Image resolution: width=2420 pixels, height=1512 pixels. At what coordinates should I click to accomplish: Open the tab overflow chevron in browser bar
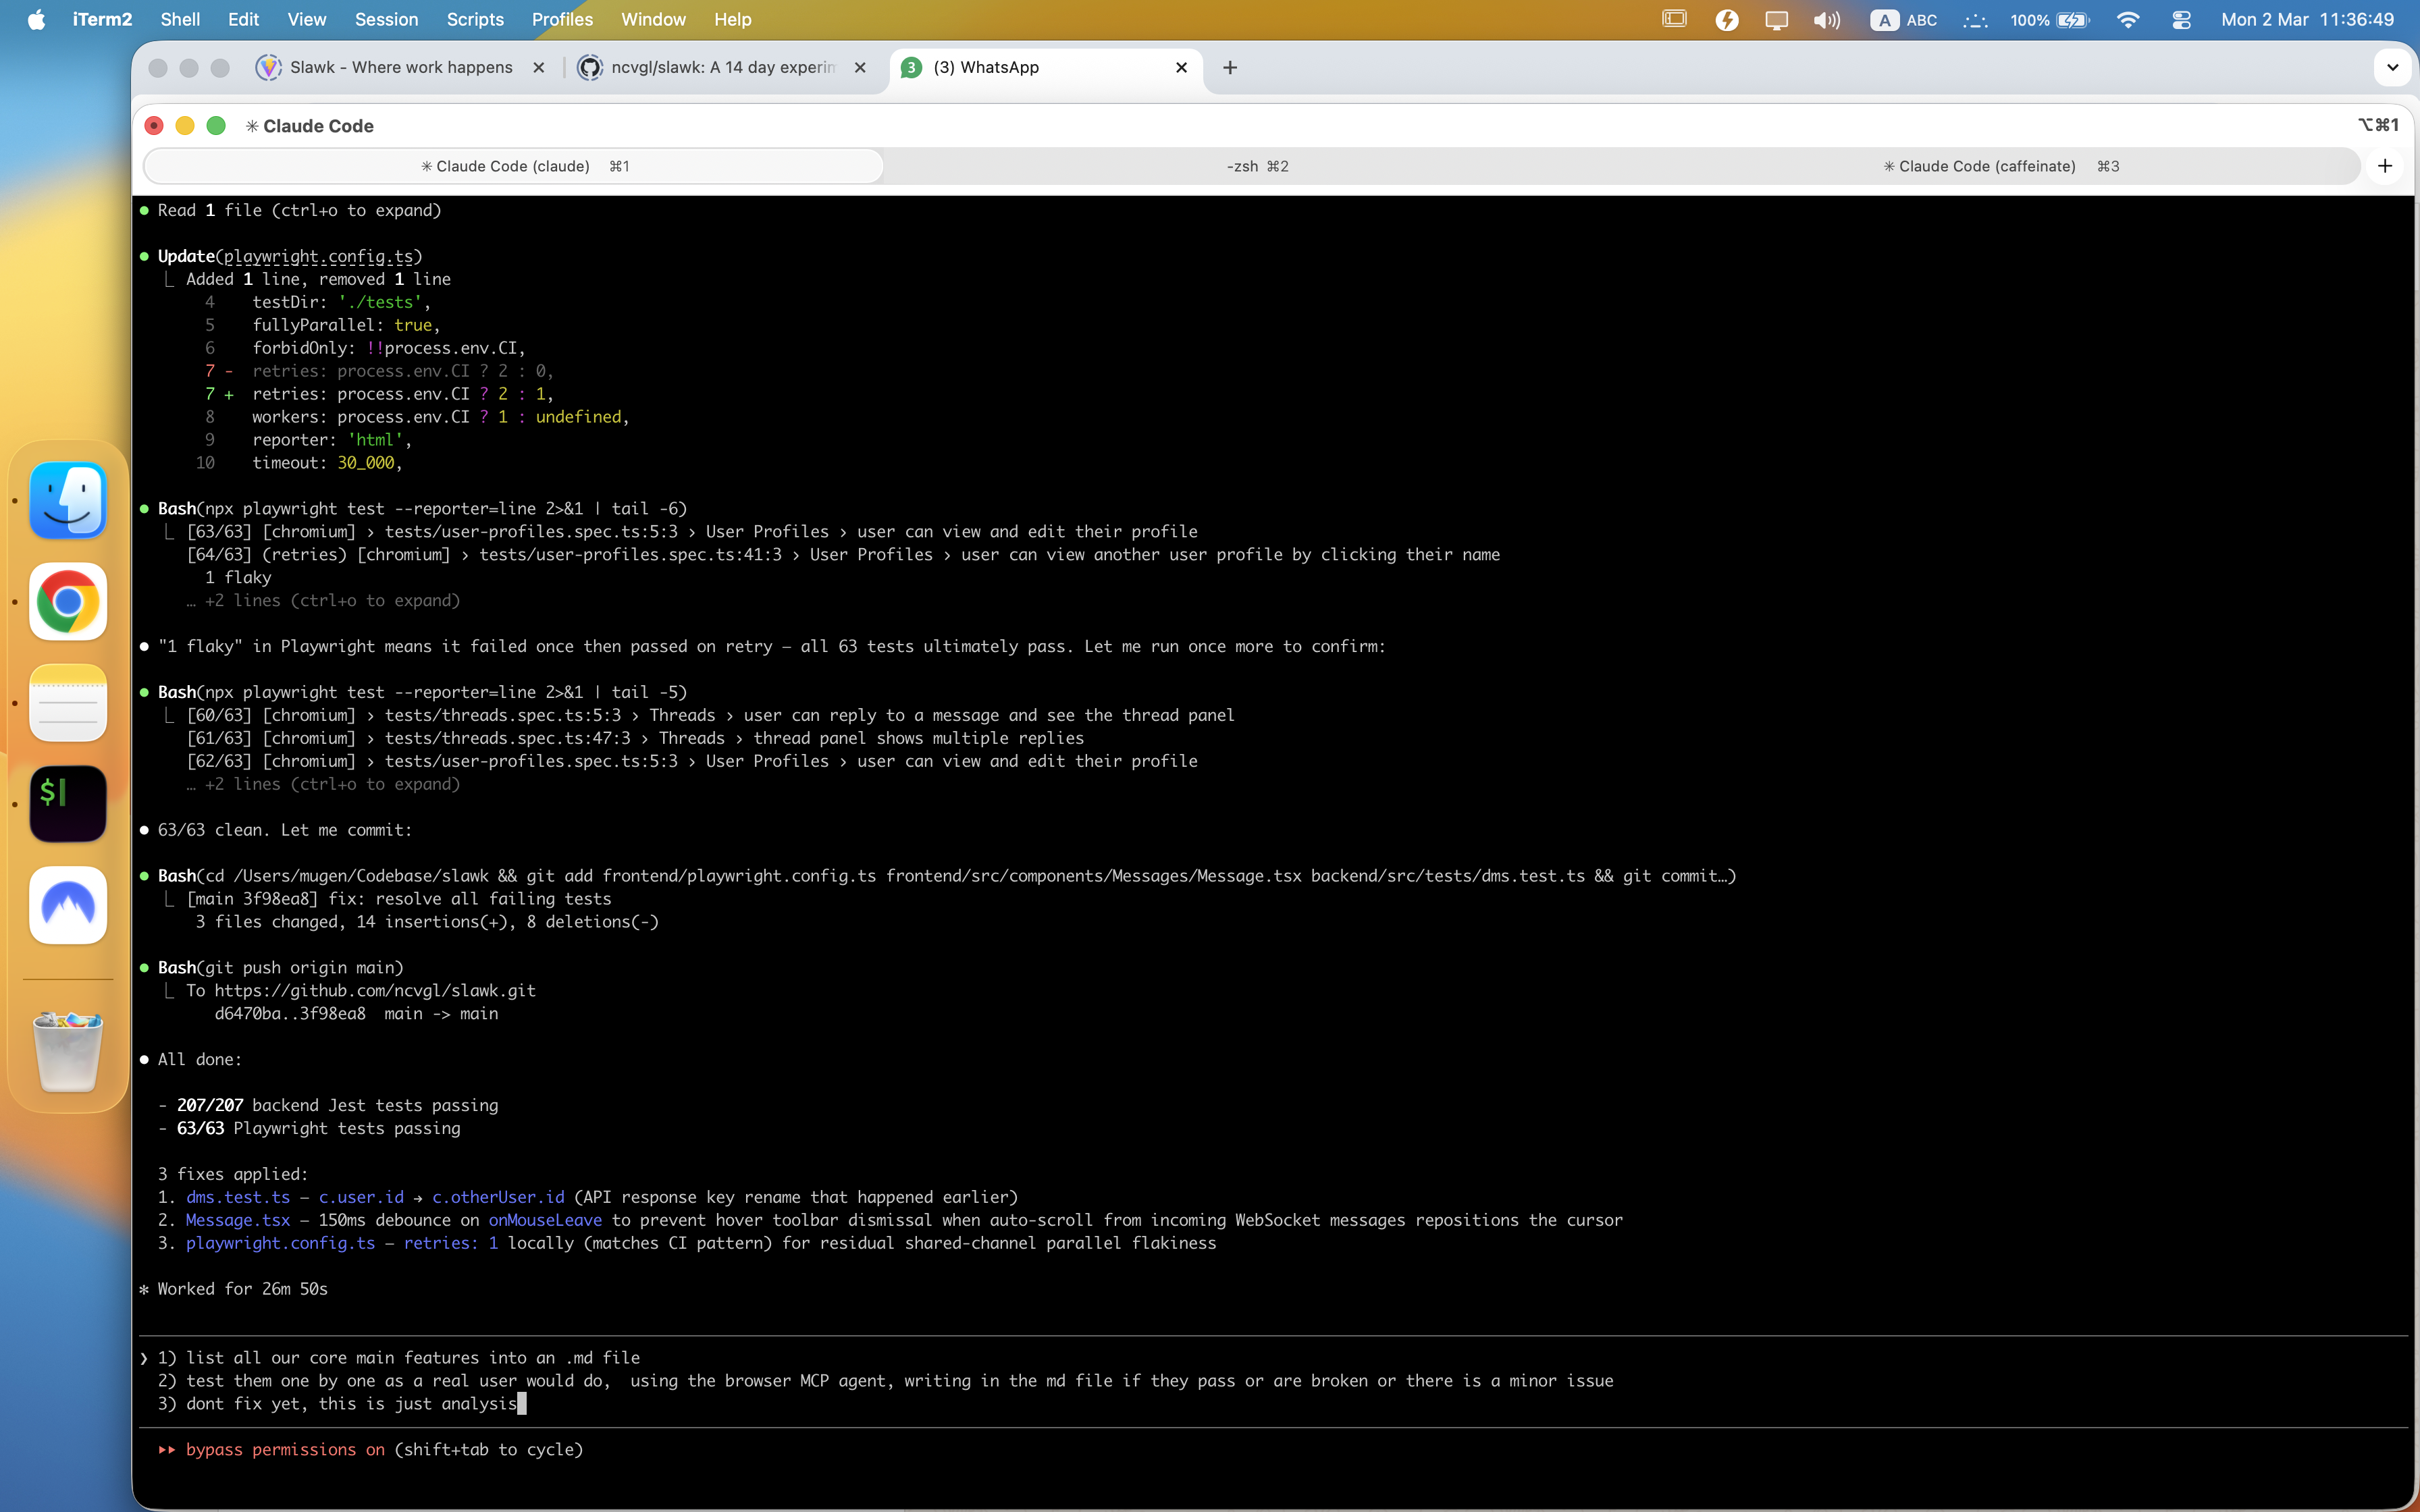(x=2394, y=67)
